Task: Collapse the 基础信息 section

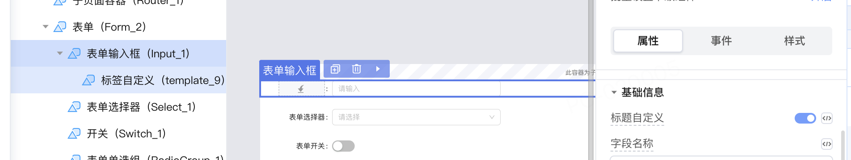Action: pyautogui.click(x=614, y=92)
